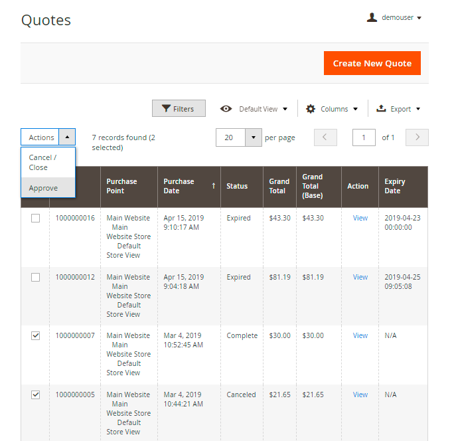The width and height of the screenshot is (454, 441).
Task: Select Cancel / Close action
Action: [43, 163]
